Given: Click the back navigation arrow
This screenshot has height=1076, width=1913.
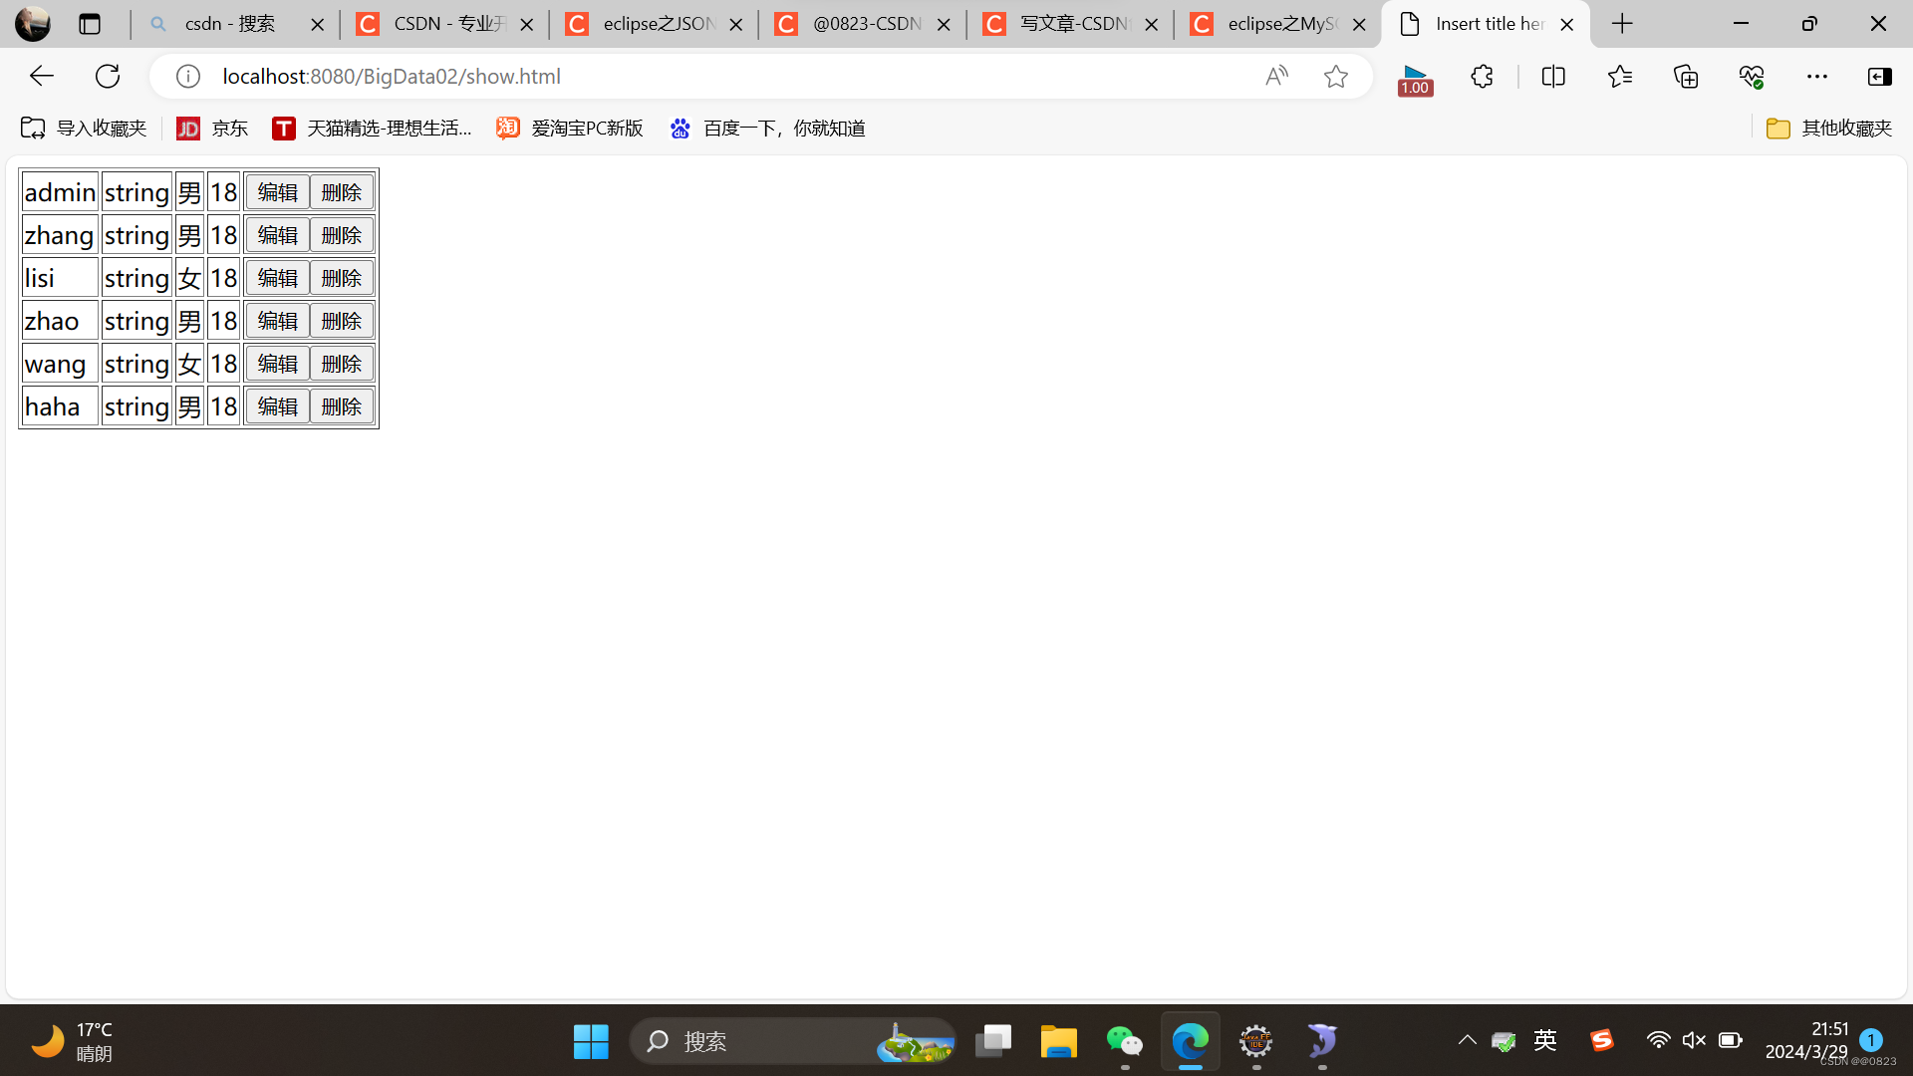Looking at the screenshot, I should [x=41, y=76].
